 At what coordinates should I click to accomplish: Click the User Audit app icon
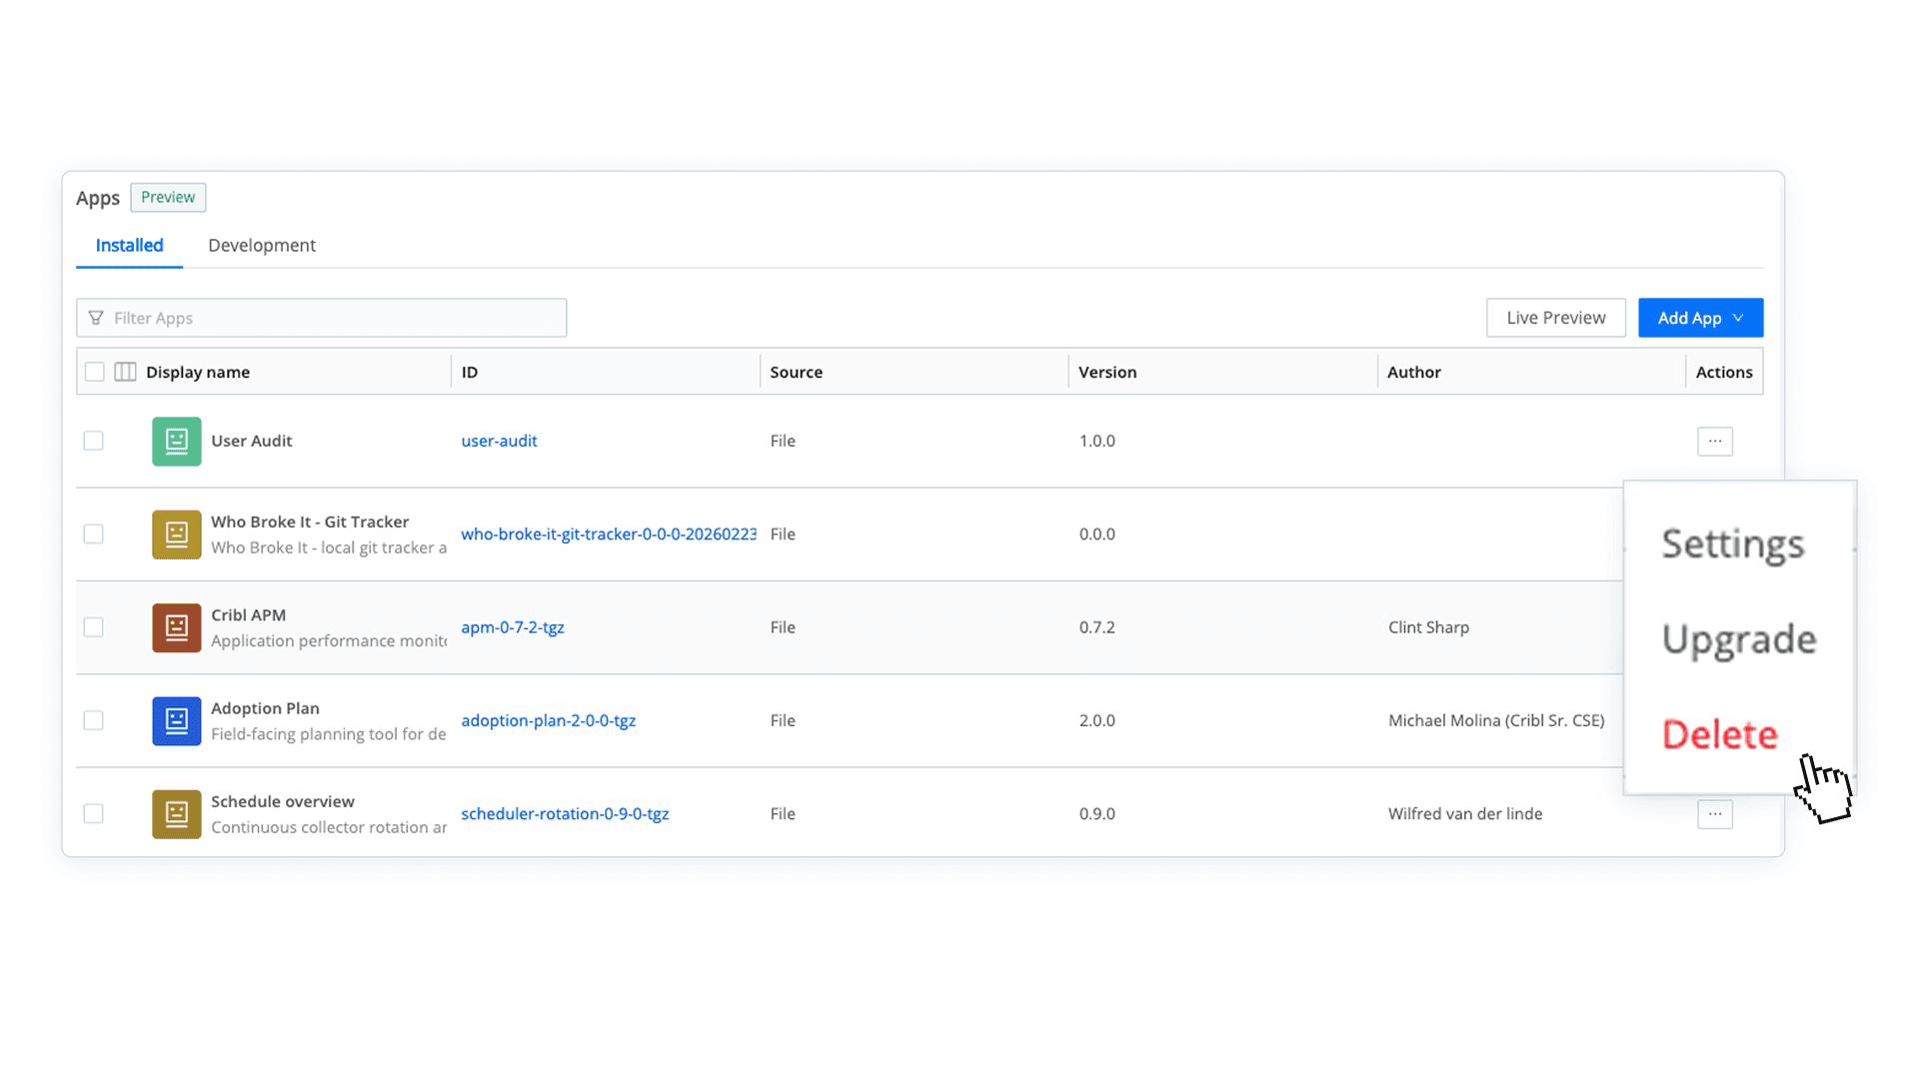pyautogui.click(x=177, y=441)
